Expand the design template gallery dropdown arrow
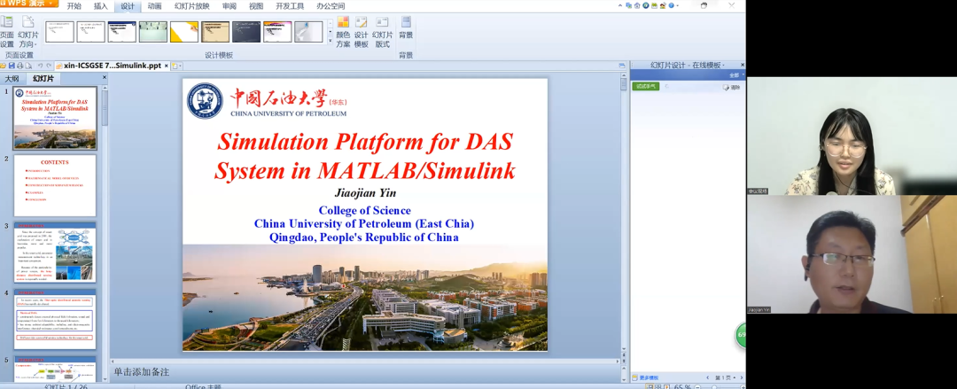Screen dimensions: 957x389 [331, 40]
